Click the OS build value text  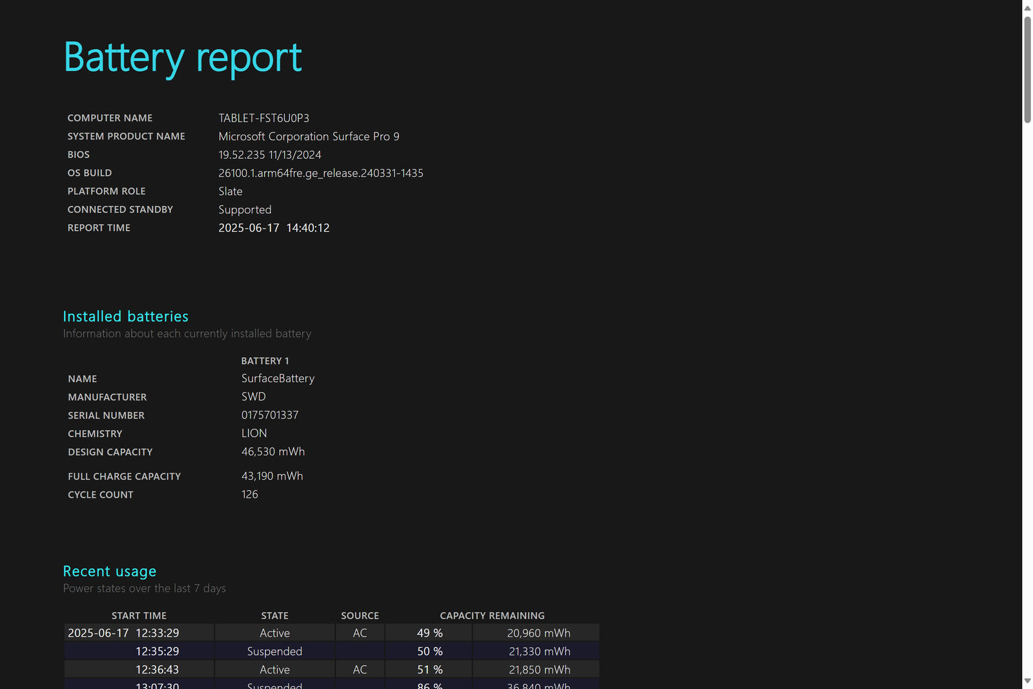(x=320, y=173)
